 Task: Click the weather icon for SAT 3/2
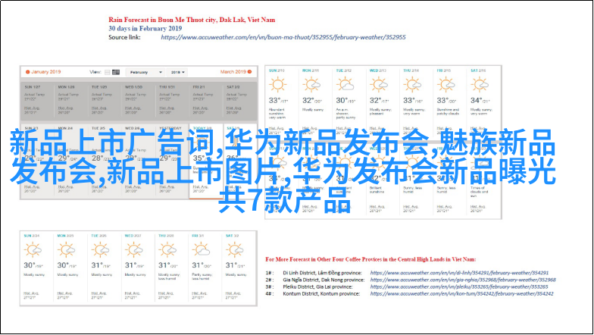(235, 250)
